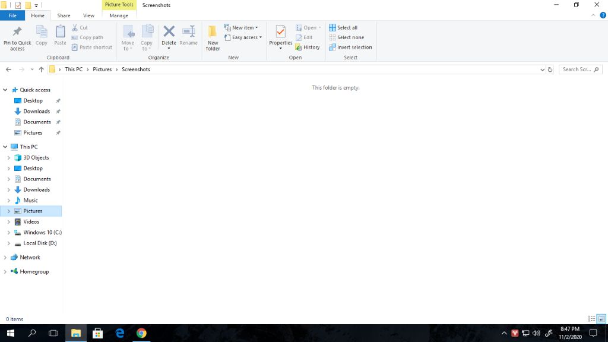Screen dimensions: 608x342
Task: Collapse the This PC tree
Action: (x=5, y=147)
